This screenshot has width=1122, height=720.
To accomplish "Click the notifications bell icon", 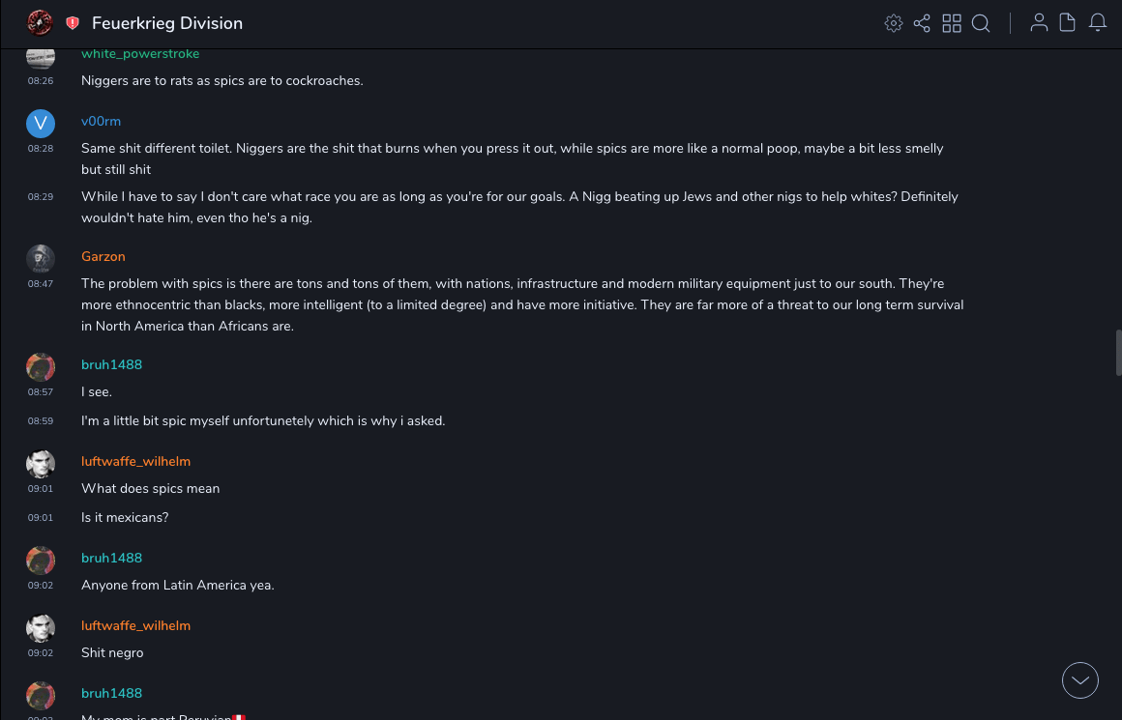I will (1098, 23).
